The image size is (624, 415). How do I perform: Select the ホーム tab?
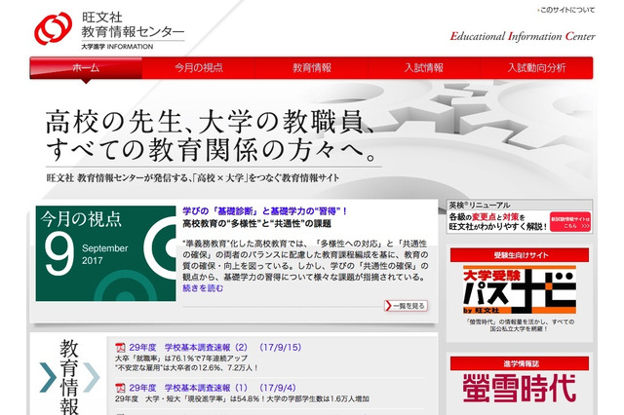(86, 68)
